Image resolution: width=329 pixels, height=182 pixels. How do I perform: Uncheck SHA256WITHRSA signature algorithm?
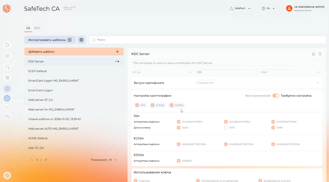pyautogui.click(x=179, y=122)
